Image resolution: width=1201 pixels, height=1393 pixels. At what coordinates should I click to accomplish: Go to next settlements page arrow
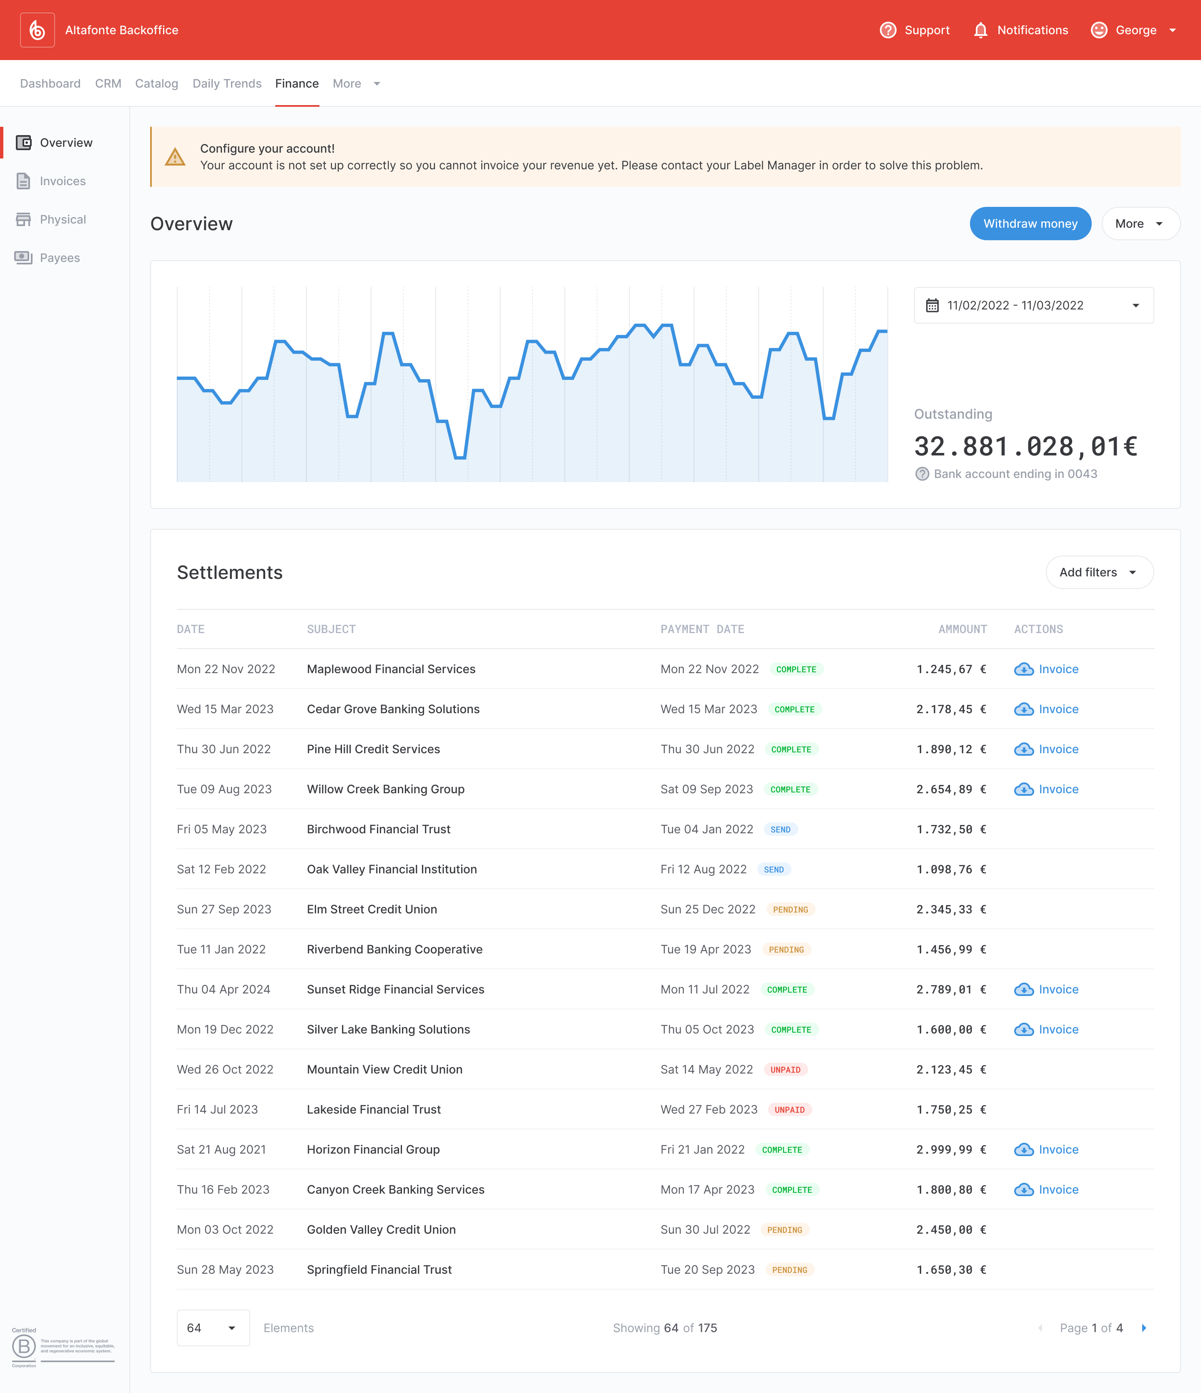click(1143, 1328)
